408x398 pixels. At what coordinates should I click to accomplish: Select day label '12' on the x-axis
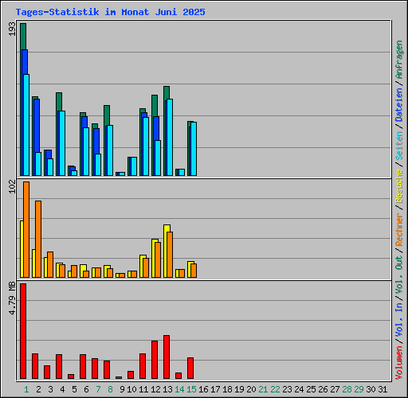click(x=155, y=389)
